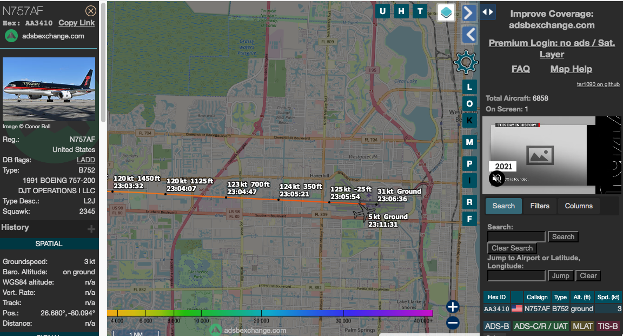This screenshot has width=623, height=336.
Task: Click the Clear button next to Jump
Action: tap(588, 275)
